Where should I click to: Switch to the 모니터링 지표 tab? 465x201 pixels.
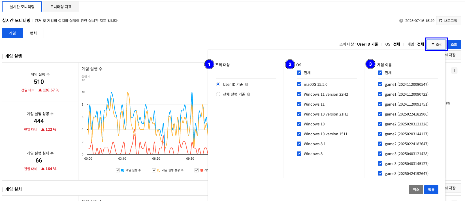point(61,7)
